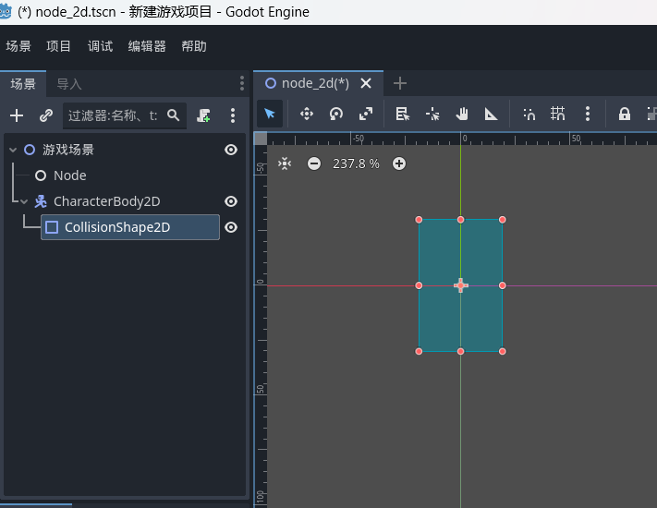Click the node filter search field

[x=111, y=115]
